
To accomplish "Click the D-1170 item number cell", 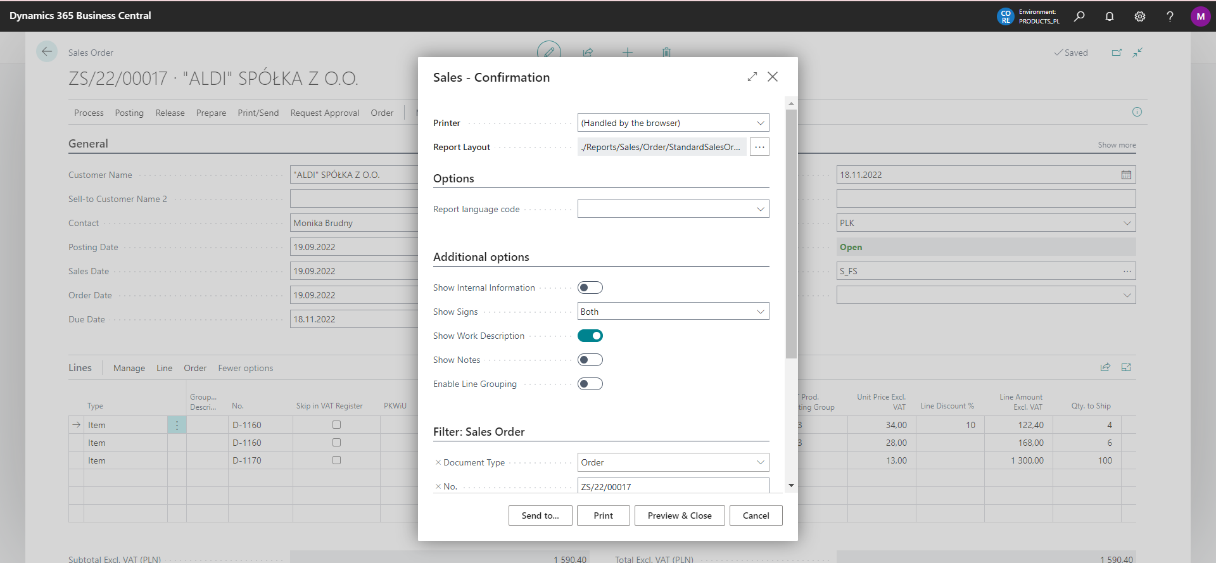I will (260, 460).
